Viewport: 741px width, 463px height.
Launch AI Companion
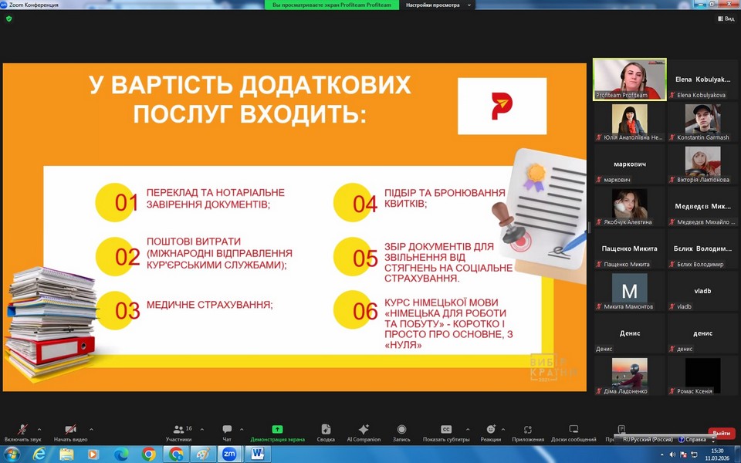pos(364,430)
